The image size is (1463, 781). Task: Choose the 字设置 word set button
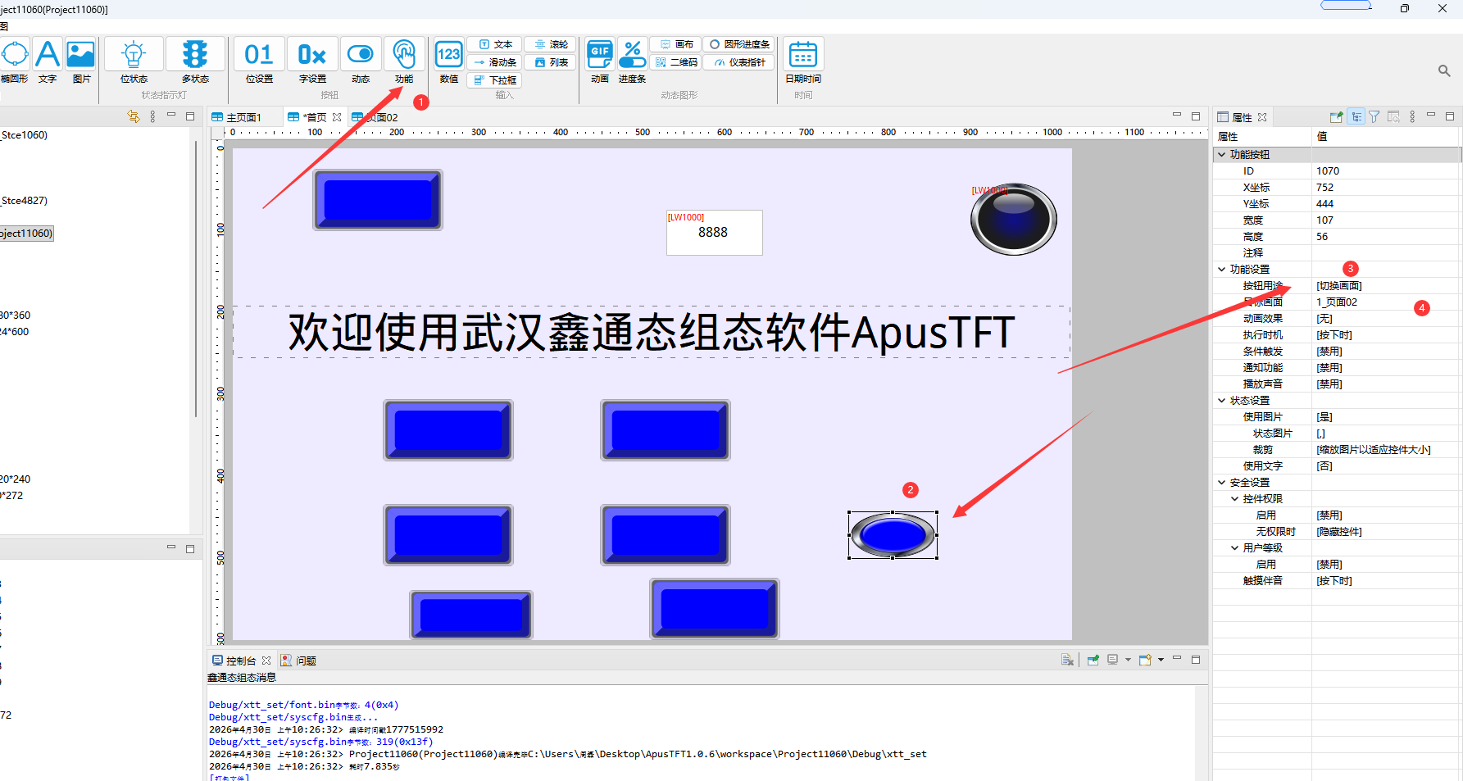pos(312,61)
